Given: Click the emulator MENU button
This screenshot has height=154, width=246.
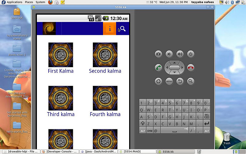Looking at the screenshot, I should (x=169, y=81).
